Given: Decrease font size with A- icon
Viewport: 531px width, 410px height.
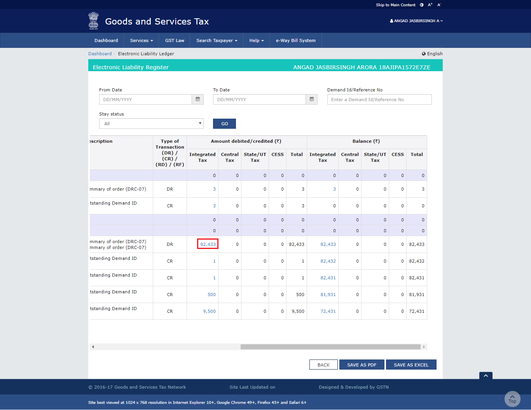Looking at the screenshot, I should click(x=439, y=5).
